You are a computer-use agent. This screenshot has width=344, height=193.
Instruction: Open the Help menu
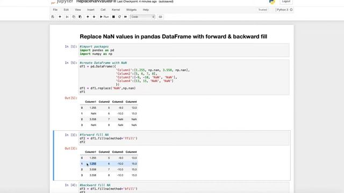tap(146, 10)
